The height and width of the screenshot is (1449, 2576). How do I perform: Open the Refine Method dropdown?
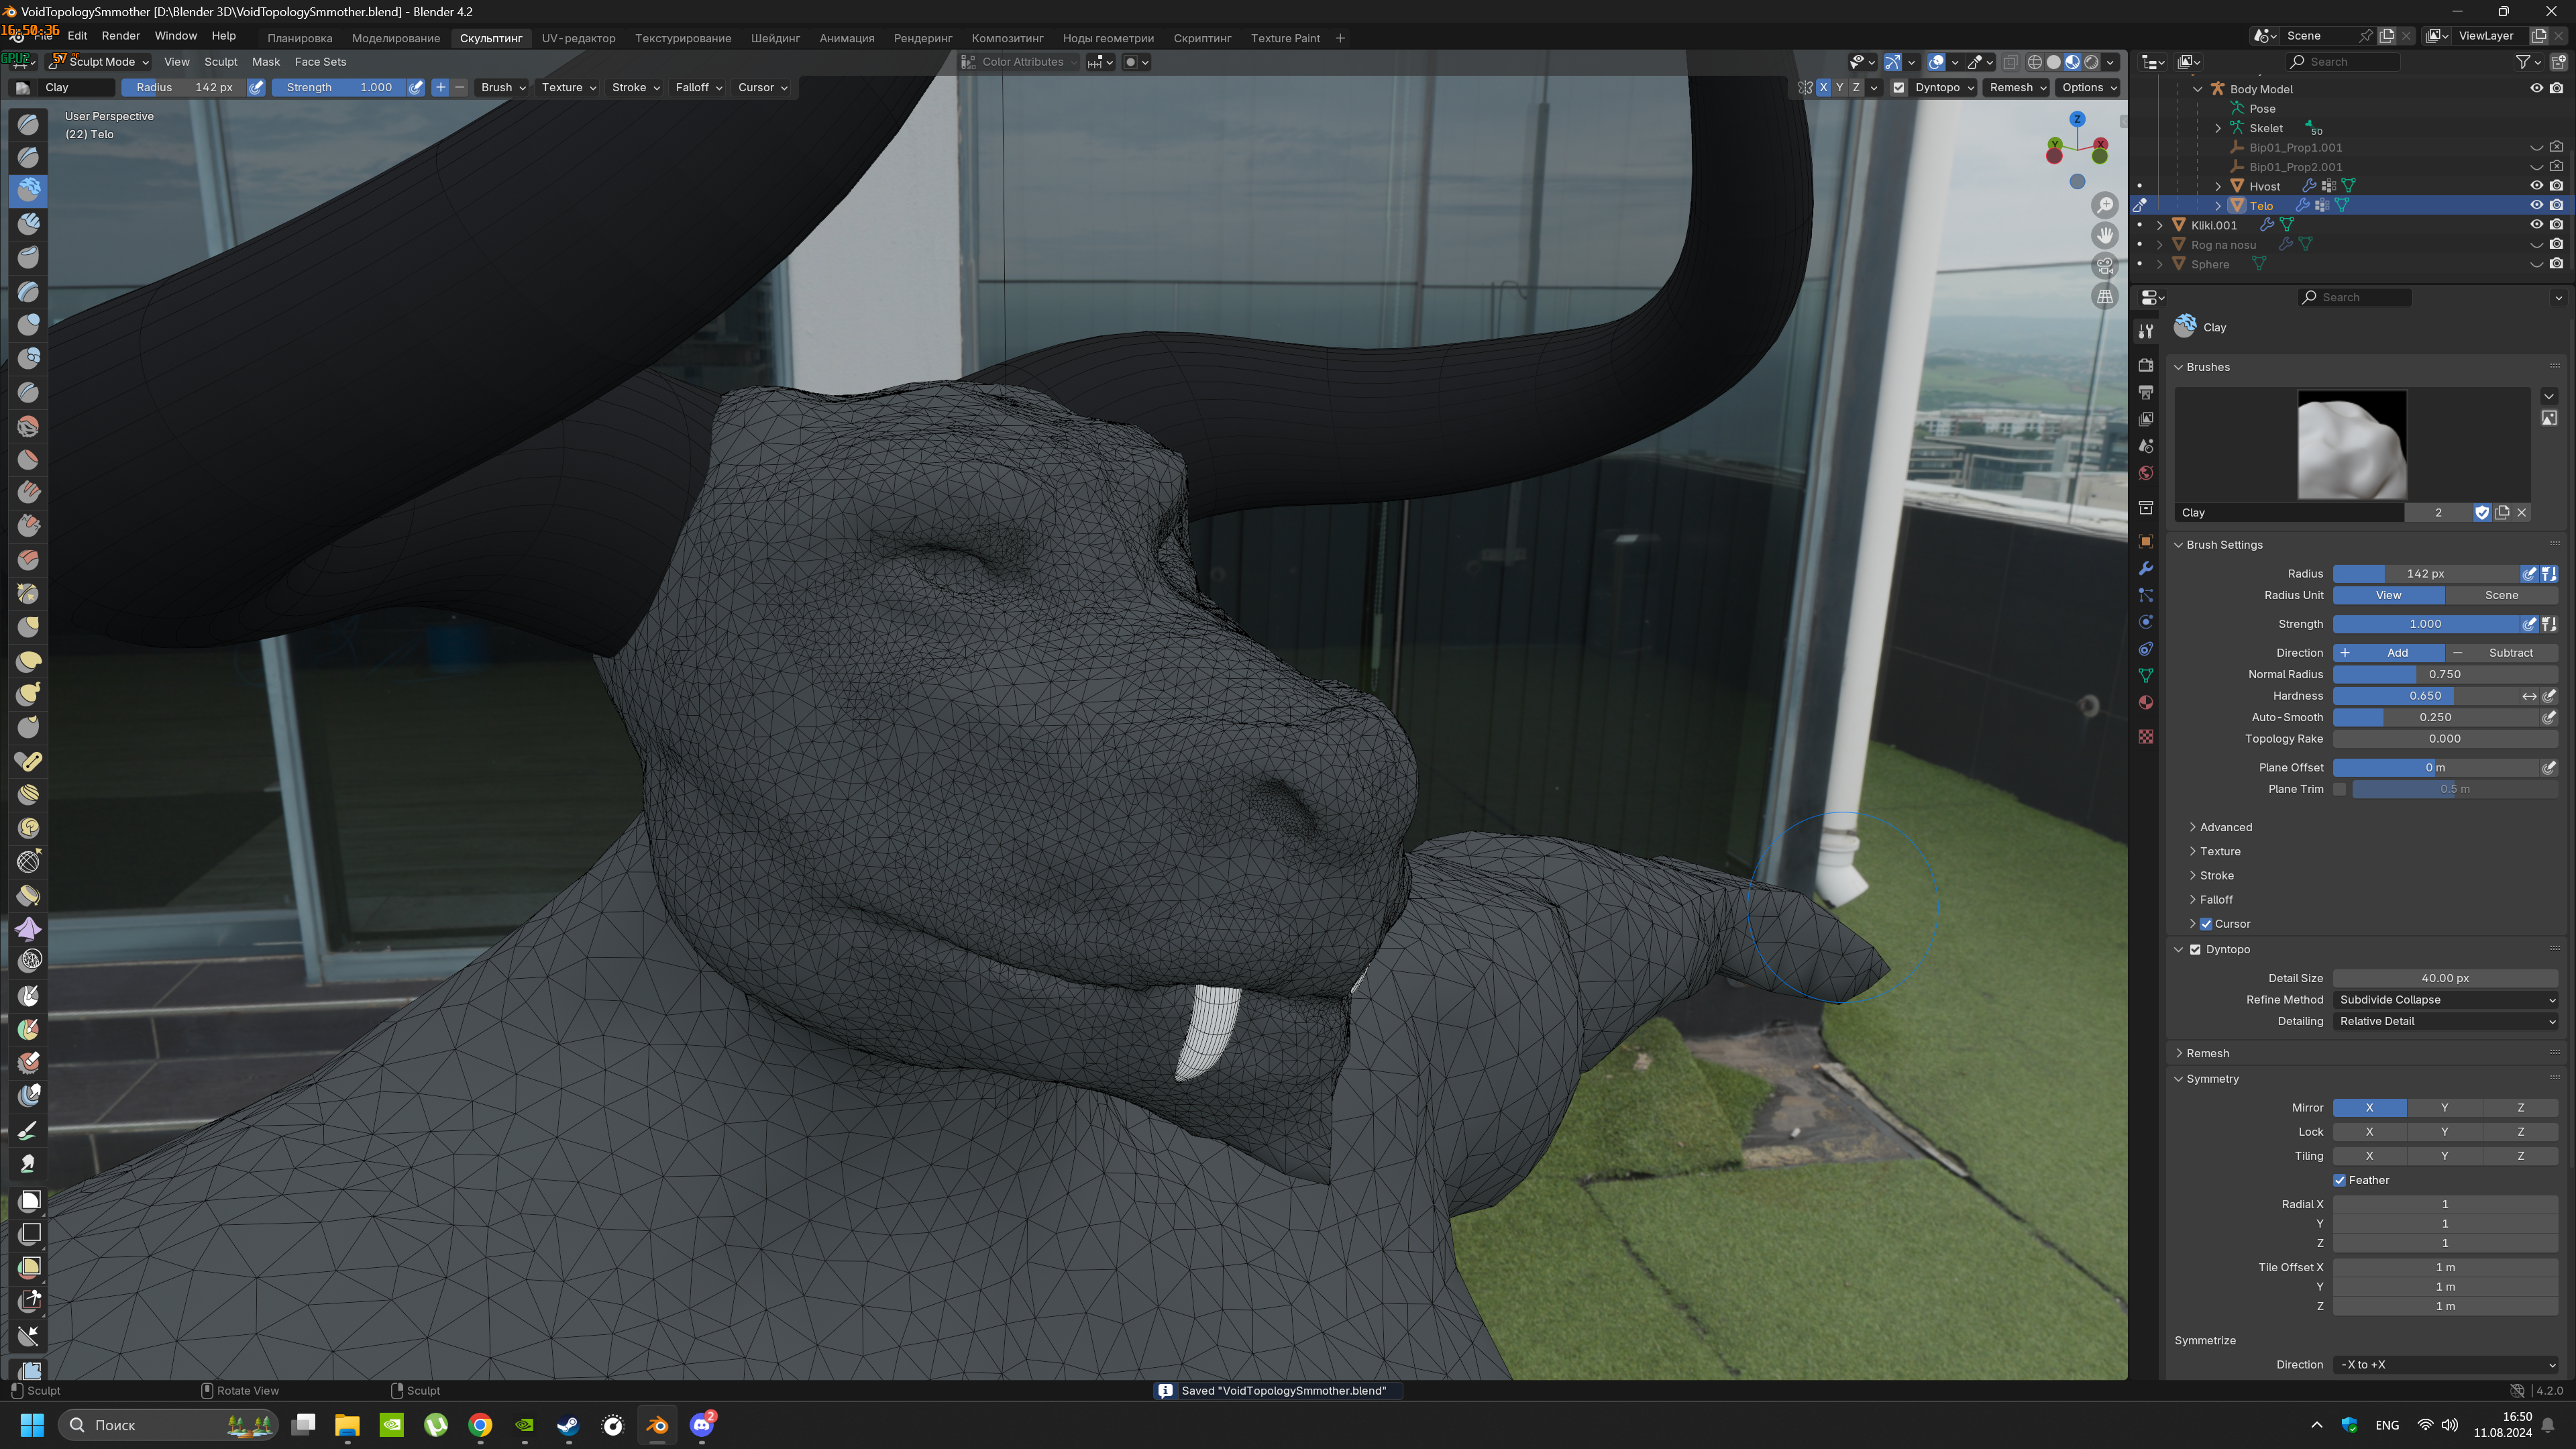coord(2445,1000)
